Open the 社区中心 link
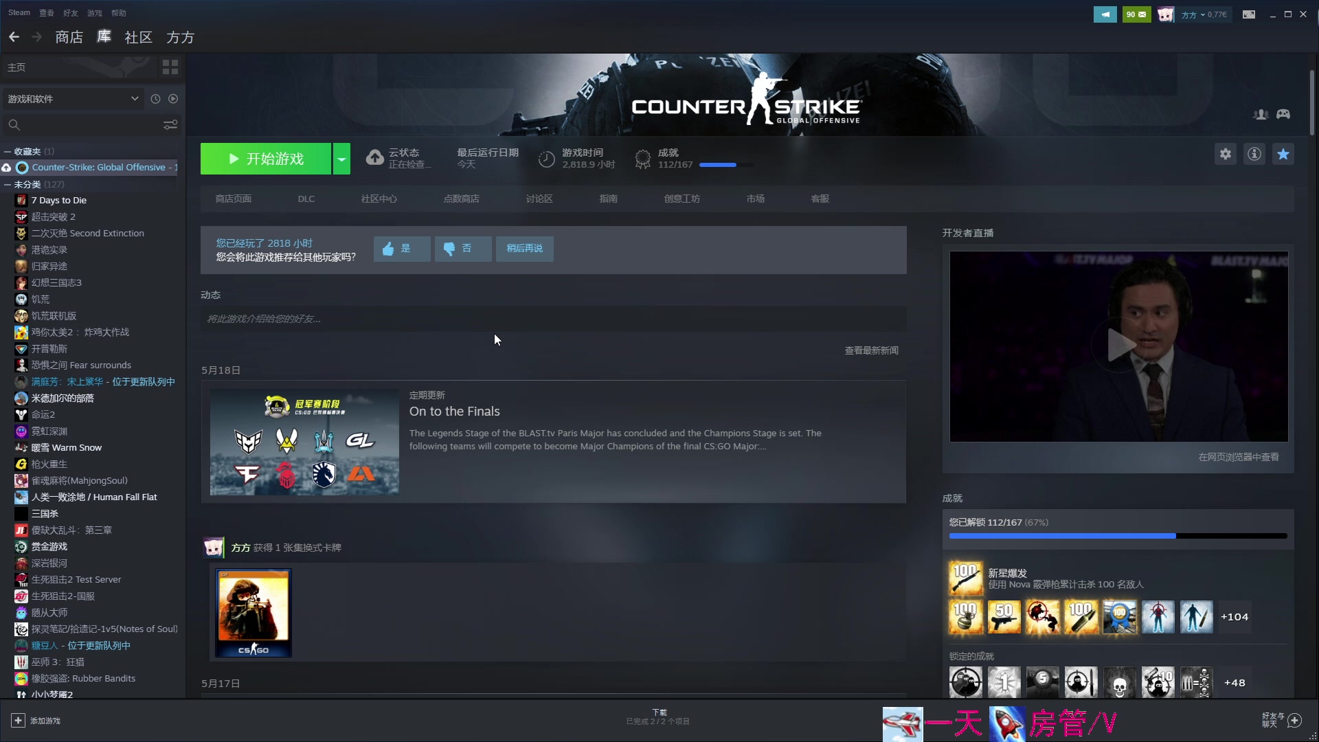Screen dimensions: 1319x742 (x=379, y=199)
